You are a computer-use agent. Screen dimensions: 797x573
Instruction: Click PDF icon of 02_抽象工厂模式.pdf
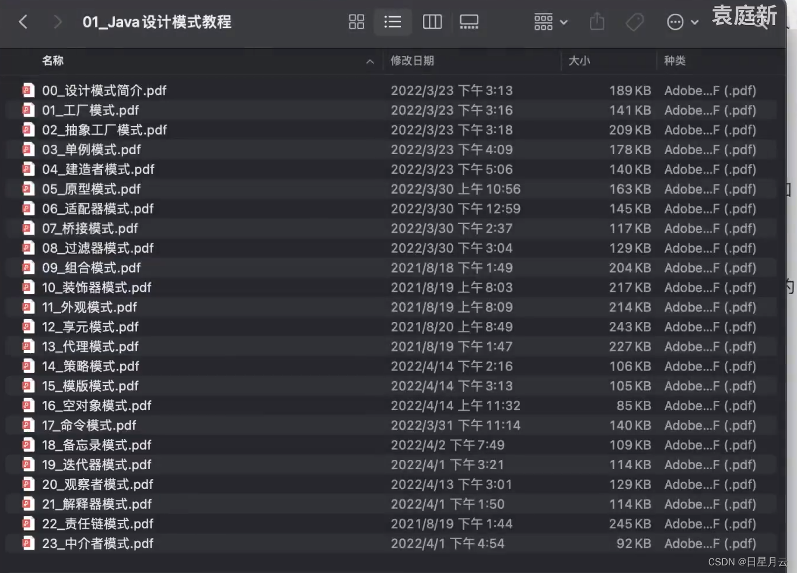click(28, 130)
